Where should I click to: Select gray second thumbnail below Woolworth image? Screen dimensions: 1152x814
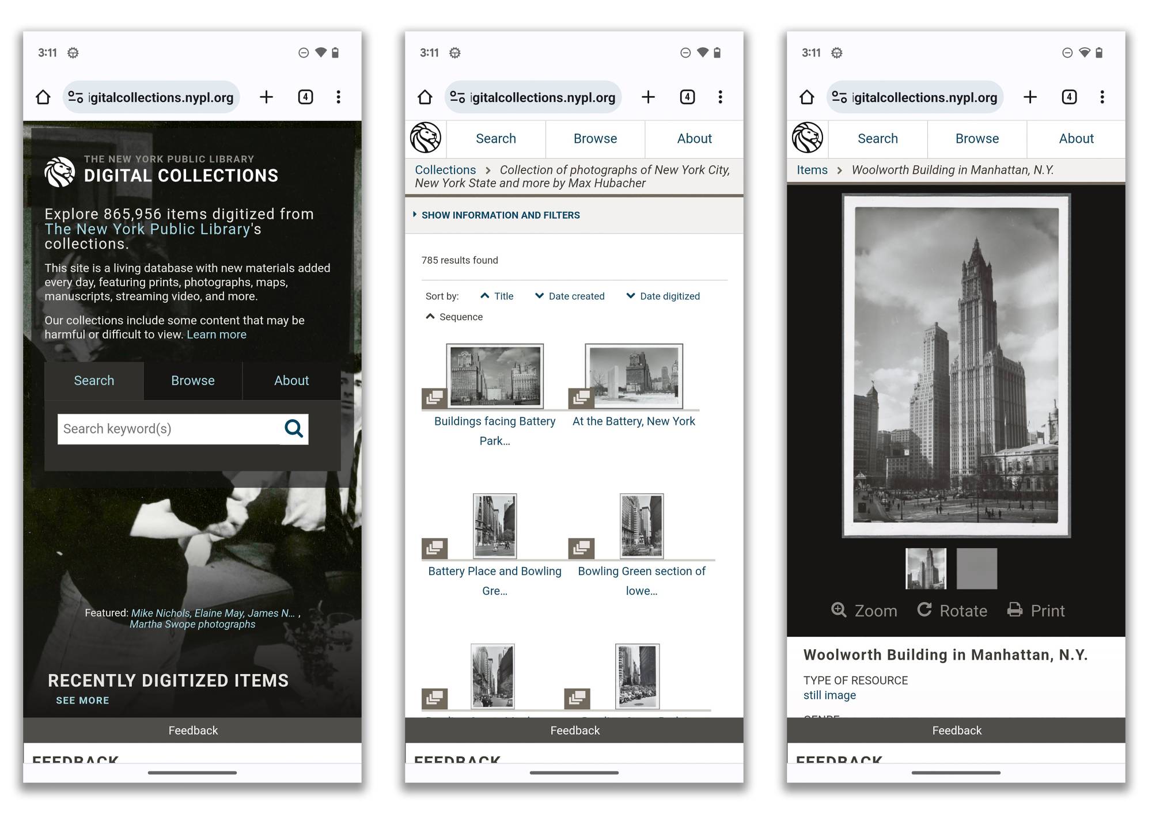[977, 568]
